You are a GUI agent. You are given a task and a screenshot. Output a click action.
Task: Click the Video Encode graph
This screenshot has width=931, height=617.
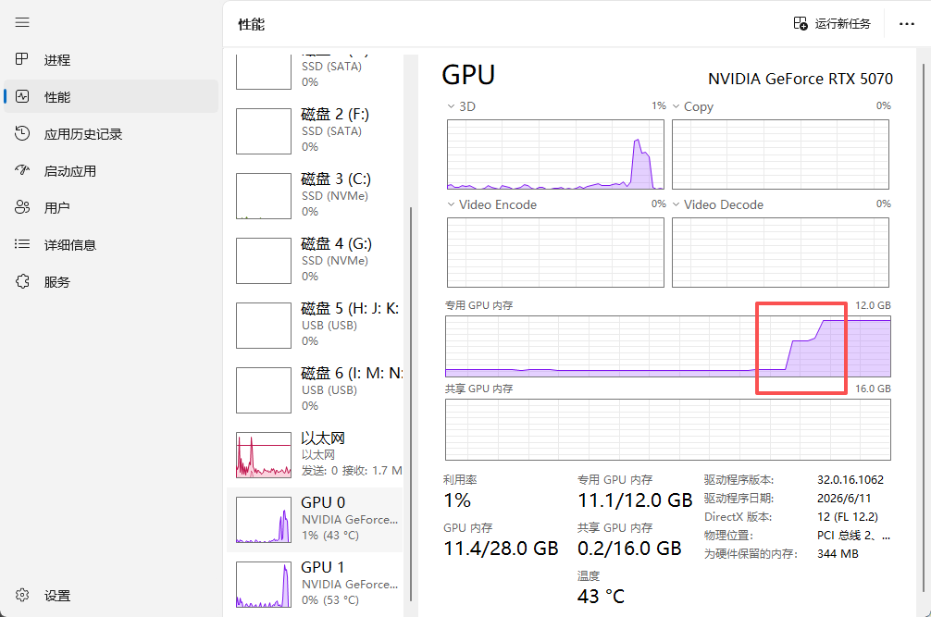[x=555, y=253]
